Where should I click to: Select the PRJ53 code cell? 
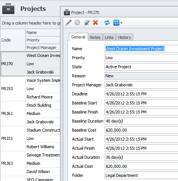click(13, 89)
